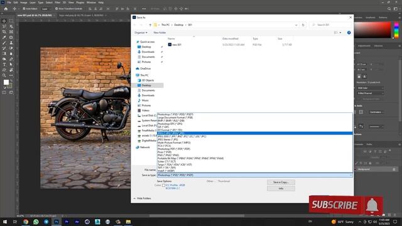Choose Large Document Format option
402x226 pixels.
254,117
